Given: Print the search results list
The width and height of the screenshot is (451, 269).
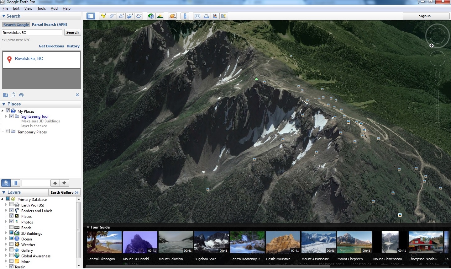Looking at the screenshot, I should pos(21,95).
